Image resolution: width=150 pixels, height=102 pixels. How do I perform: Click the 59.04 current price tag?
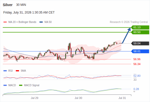tap(140, 43)
